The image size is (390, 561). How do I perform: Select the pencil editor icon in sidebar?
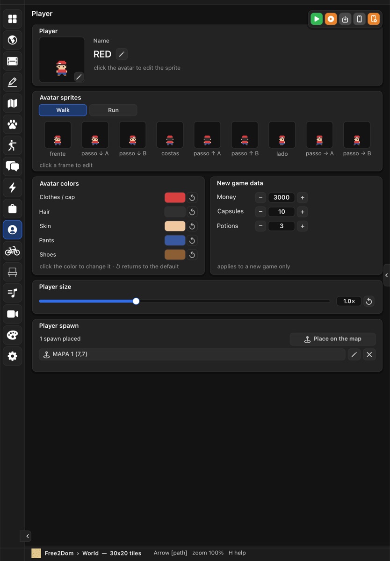(x=13, y=82)
